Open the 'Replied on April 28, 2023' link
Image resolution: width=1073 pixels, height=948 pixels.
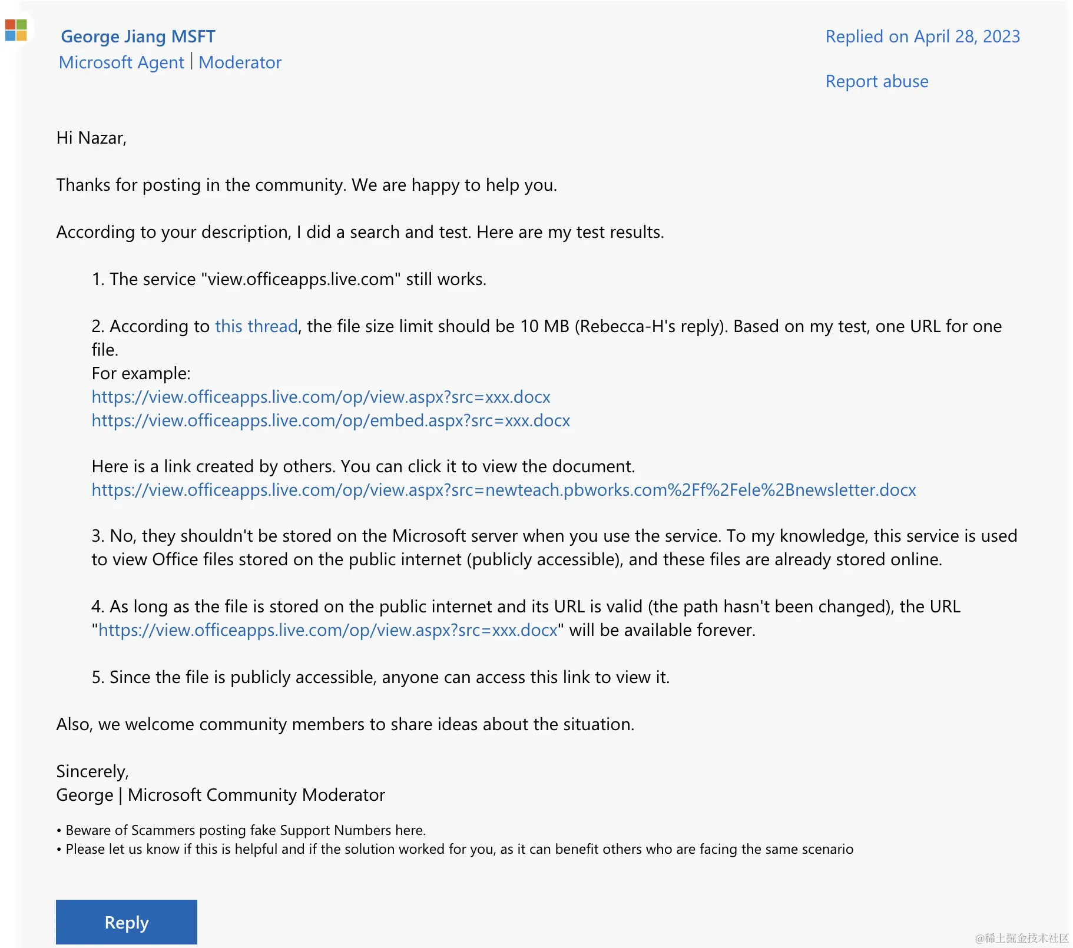(x=922, y=37)
